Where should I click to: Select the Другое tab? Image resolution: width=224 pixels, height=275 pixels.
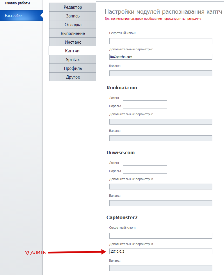[x=72, y=77]
